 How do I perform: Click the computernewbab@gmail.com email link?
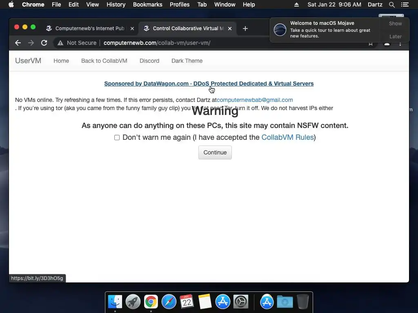click(255, 100)
